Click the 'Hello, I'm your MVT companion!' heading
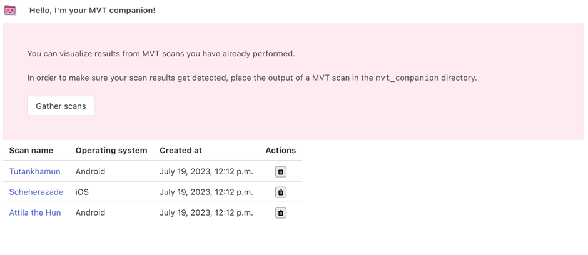588x255 pixels. coord(92,11)
